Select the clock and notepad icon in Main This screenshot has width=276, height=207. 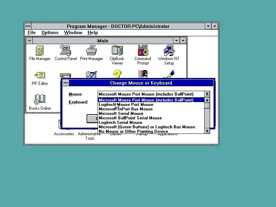click(91, 75)
